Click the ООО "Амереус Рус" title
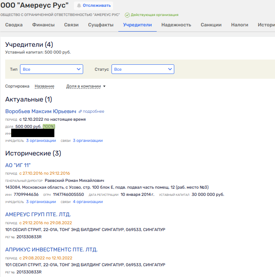The image size is (275, 277). (34, 5)
